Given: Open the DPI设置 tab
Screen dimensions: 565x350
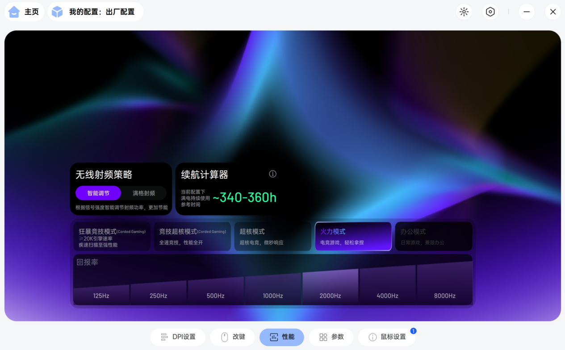Looking at the screenshot, I should point(178,337).
